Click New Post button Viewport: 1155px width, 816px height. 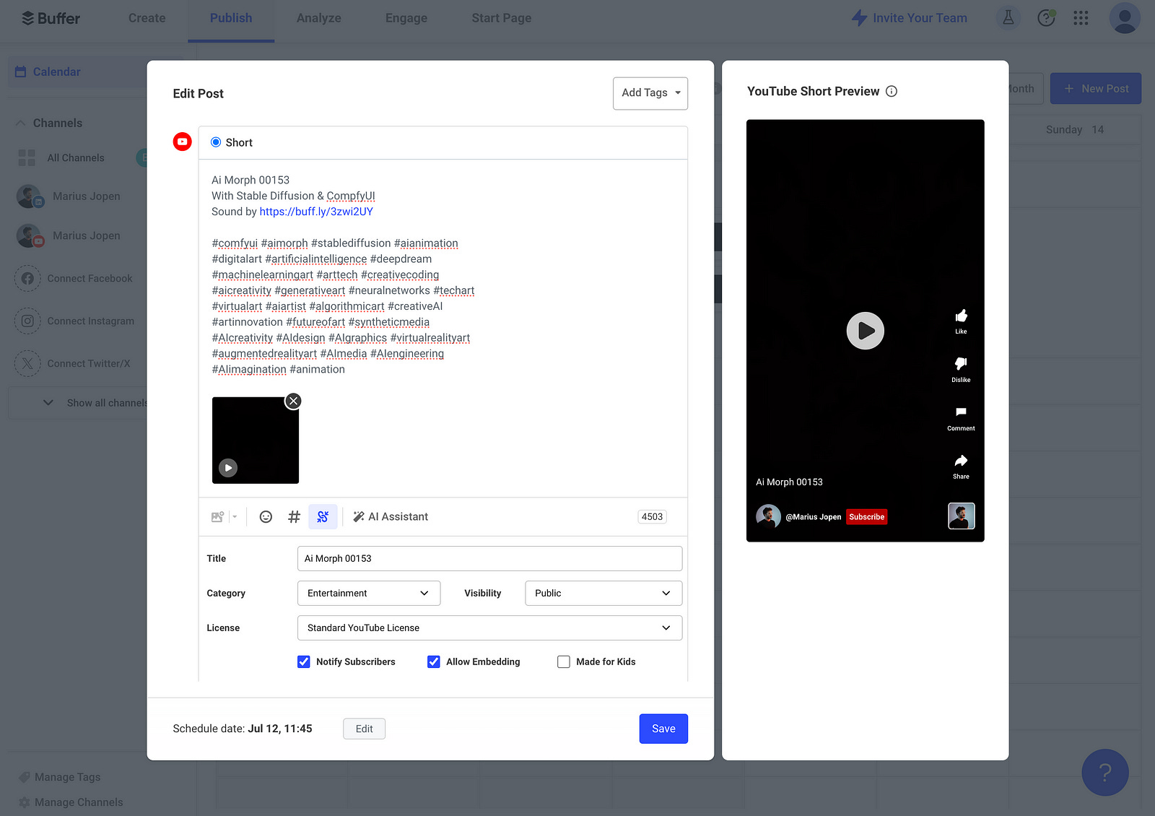tap(1095, 88)
